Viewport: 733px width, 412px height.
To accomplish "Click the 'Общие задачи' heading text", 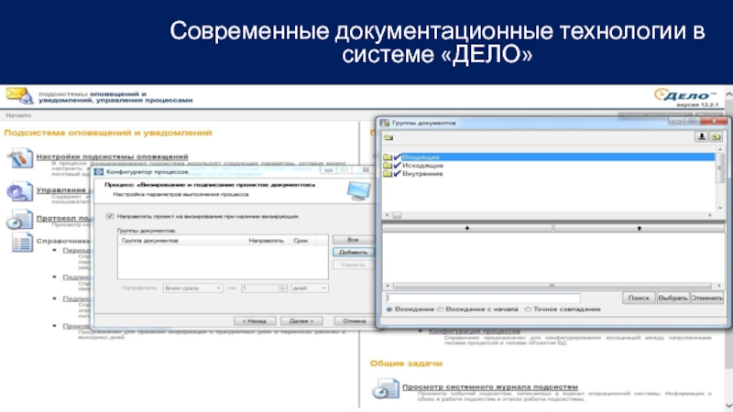I will [406, 363].
